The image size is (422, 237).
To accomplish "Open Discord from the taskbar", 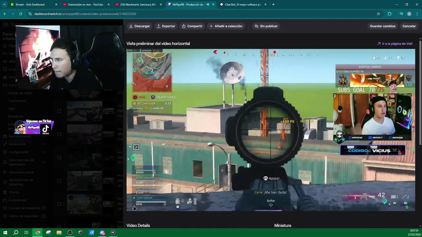I will pyautogui.click(x=102, y=232).
